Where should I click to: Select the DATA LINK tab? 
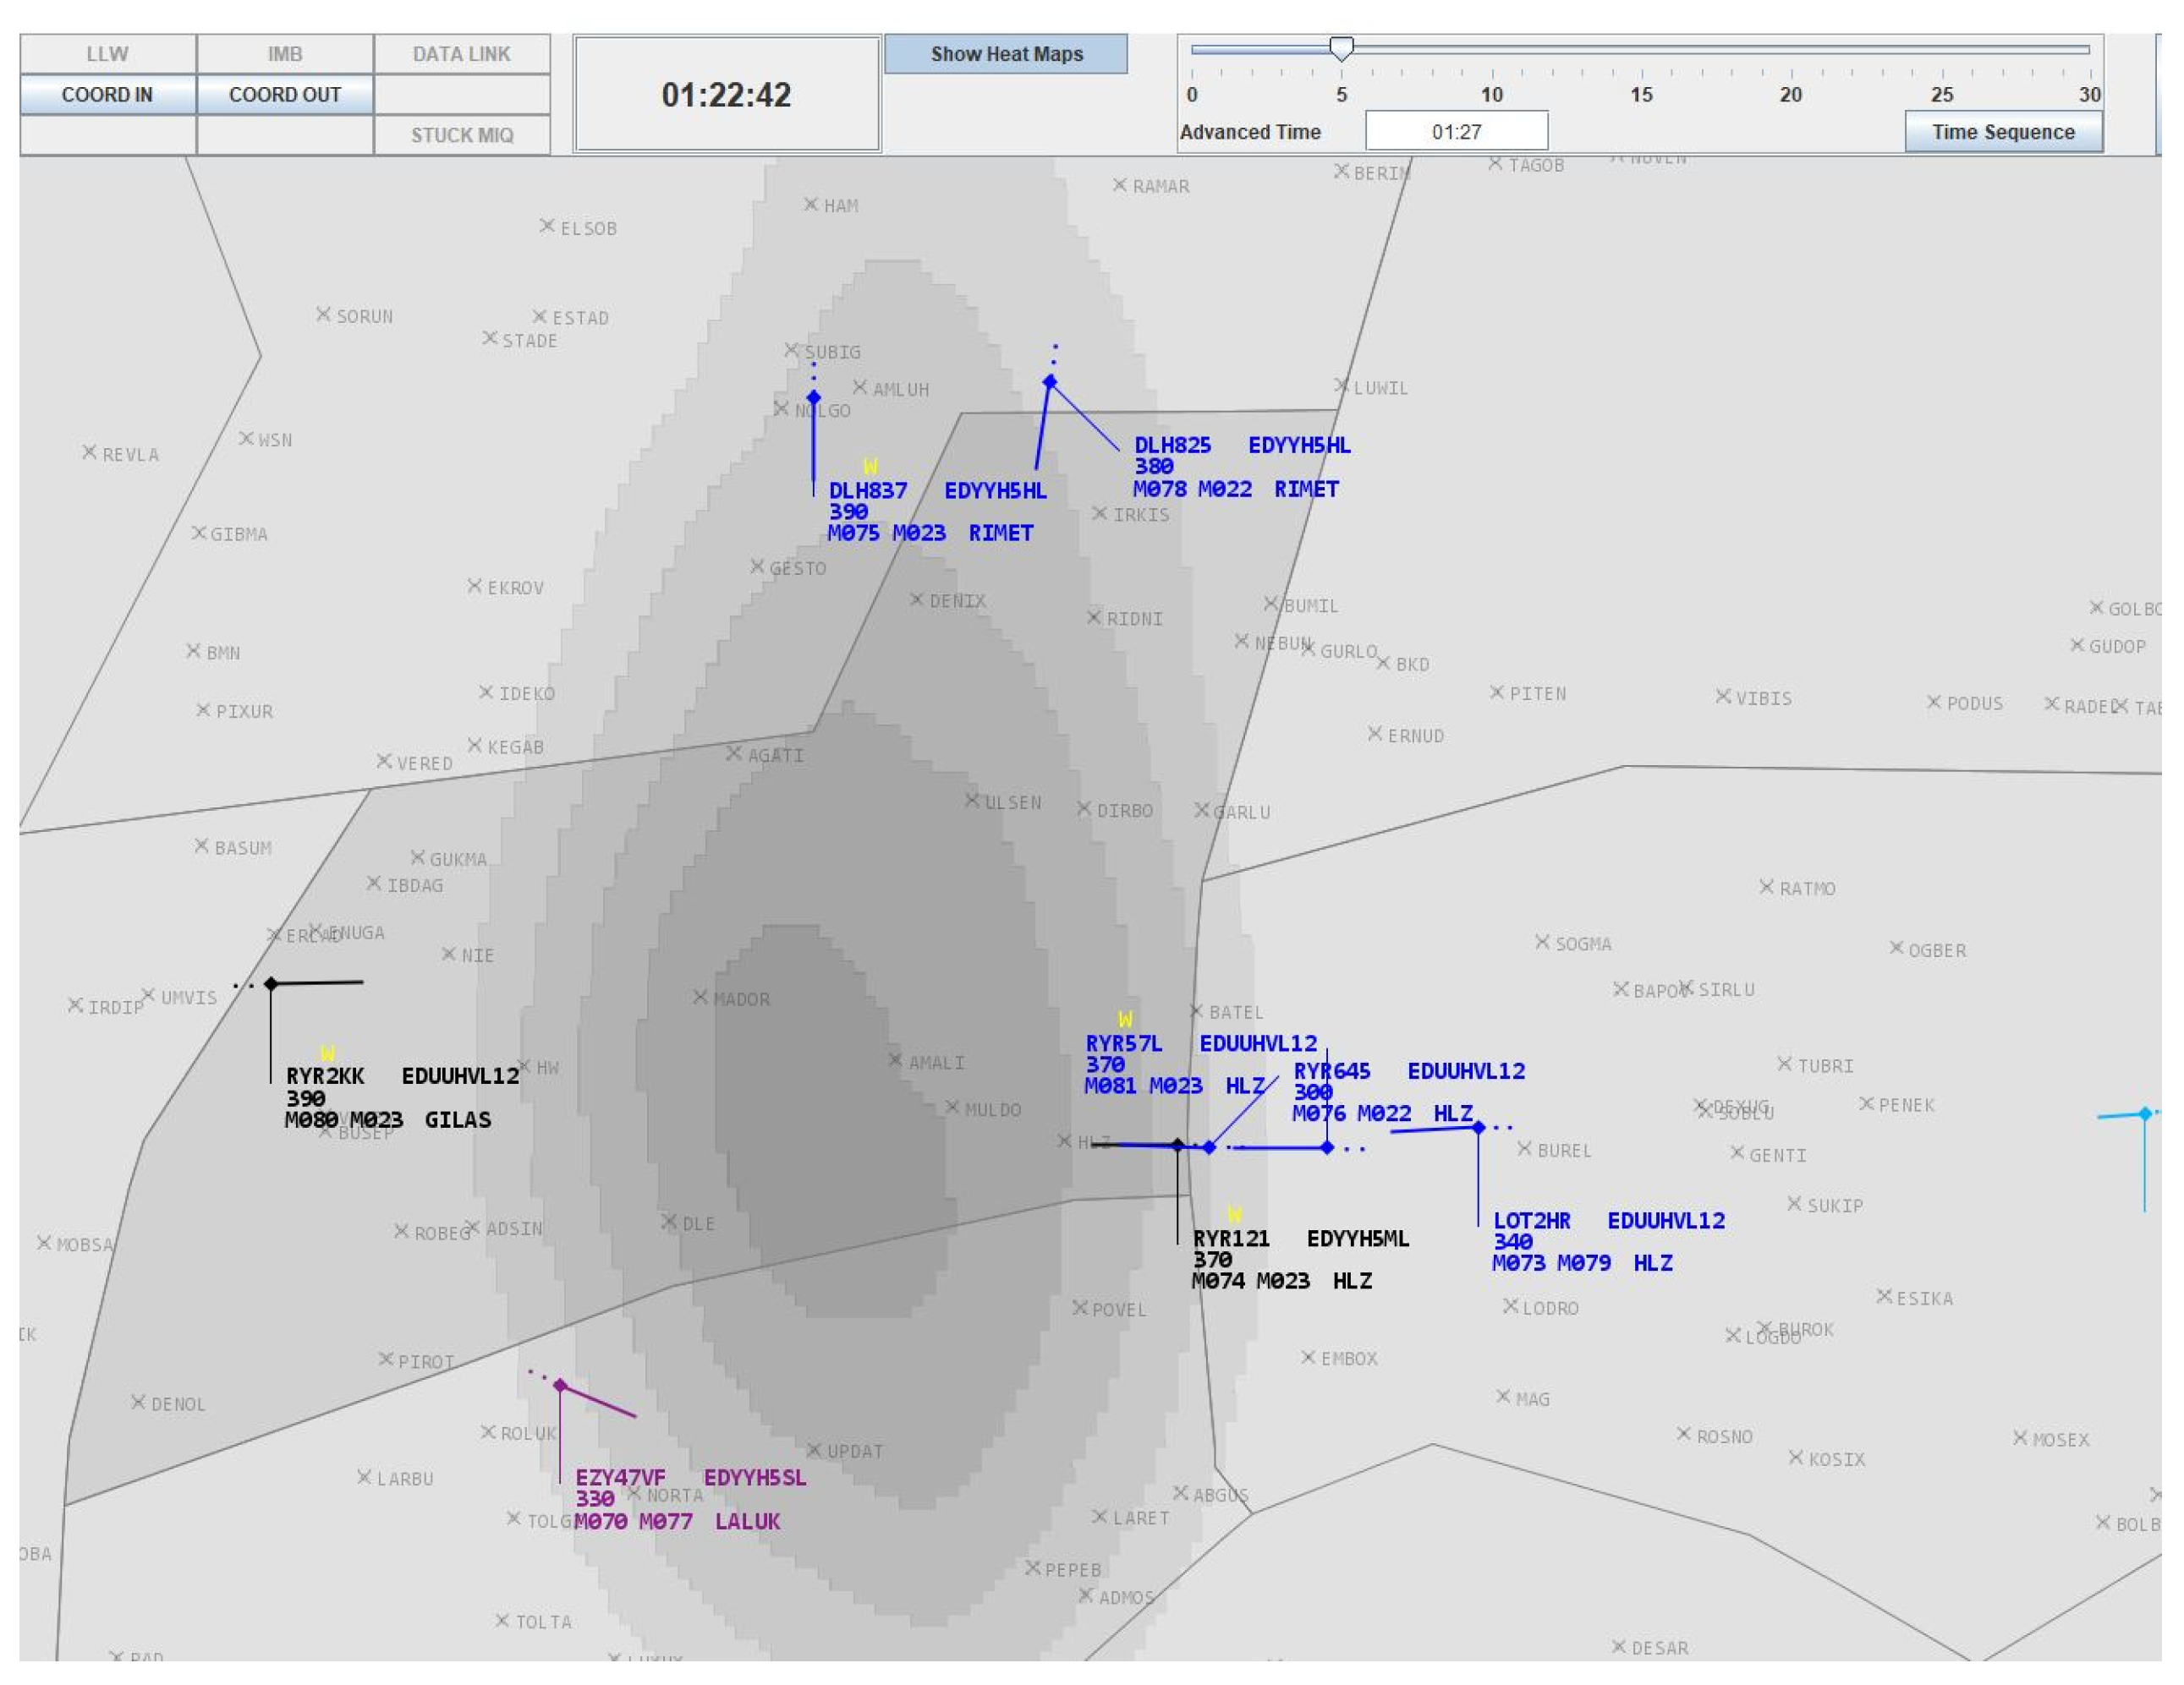coord(461,54)
